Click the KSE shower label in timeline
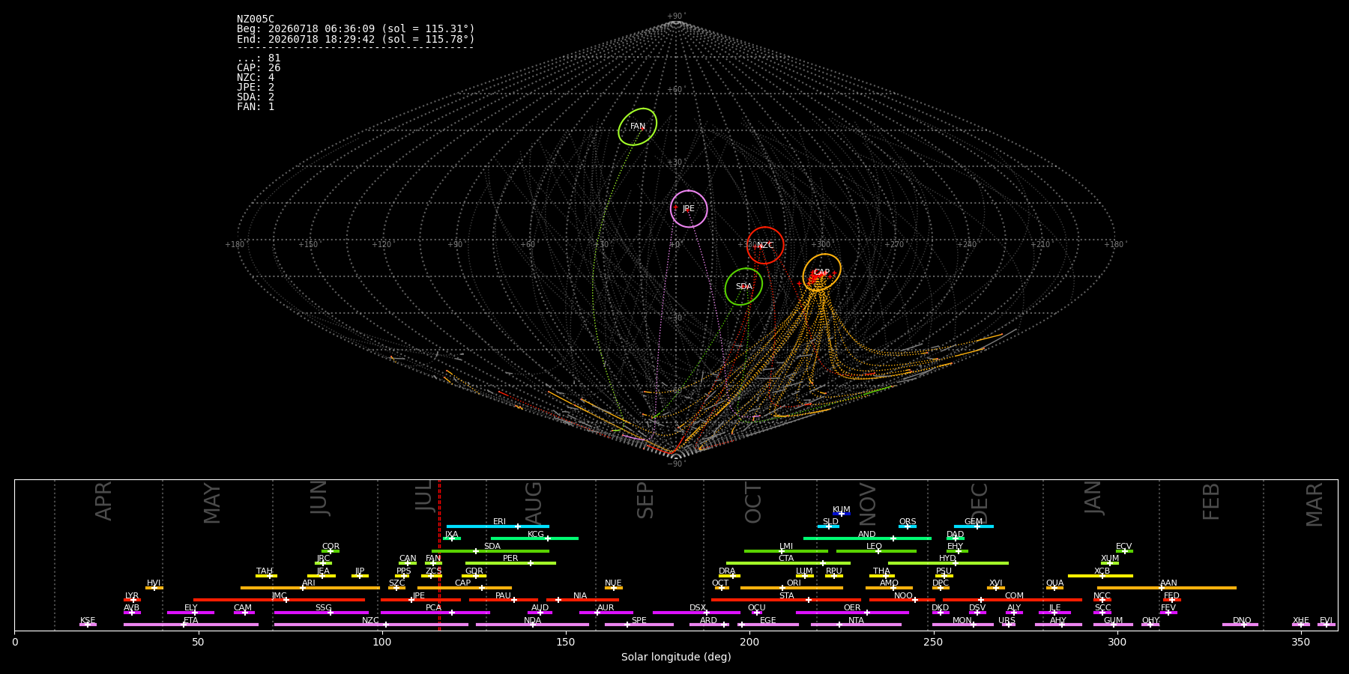This screenshot has width=1349, height=674. [x=88, y=621]
